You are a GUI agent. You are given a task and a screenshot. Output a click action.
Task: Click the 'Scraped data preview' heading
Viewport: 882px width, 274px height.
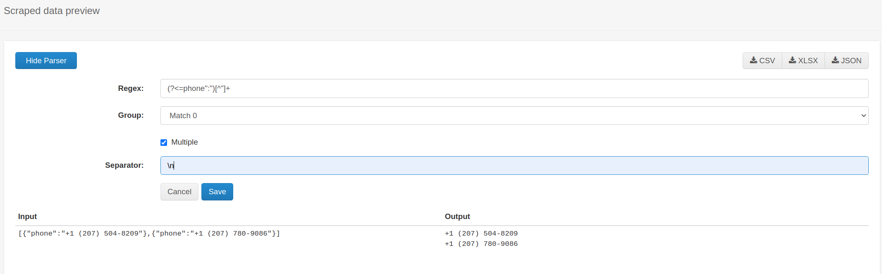(x=52, y=11)
